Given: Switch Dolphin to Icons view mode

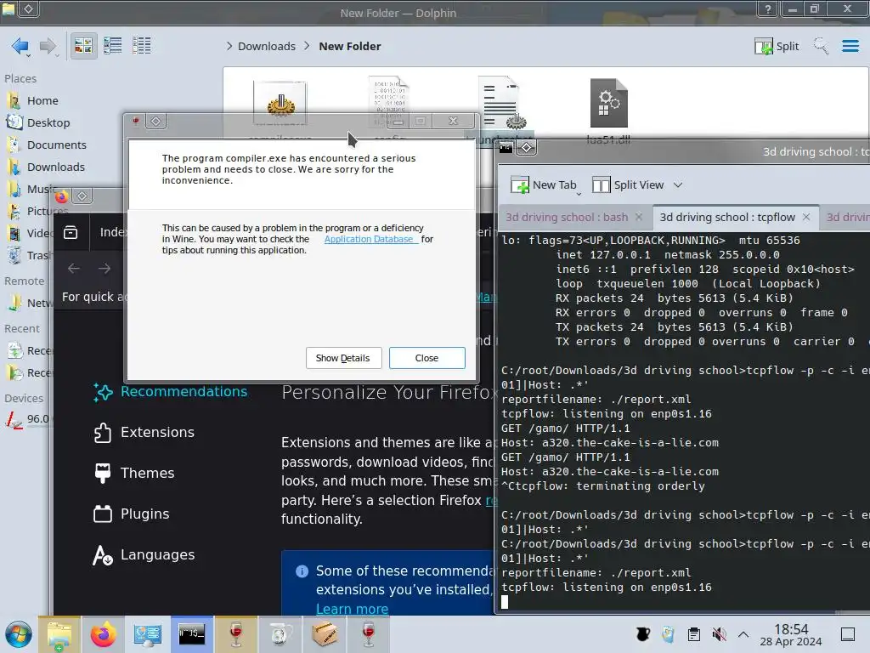Looking at the screenshot, I should [83, 46].
